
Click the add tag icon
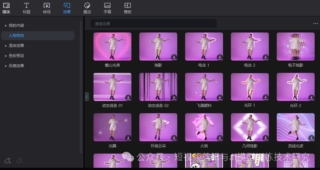[8, 161]
